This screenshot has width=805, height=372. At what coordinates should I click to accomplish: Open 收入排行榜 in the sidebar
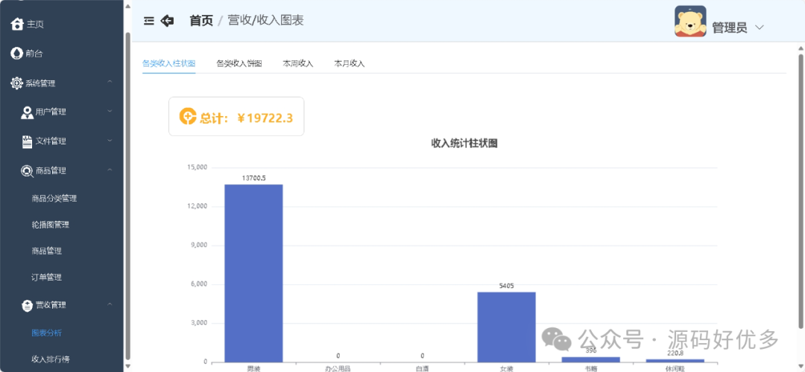pos(51,359)
